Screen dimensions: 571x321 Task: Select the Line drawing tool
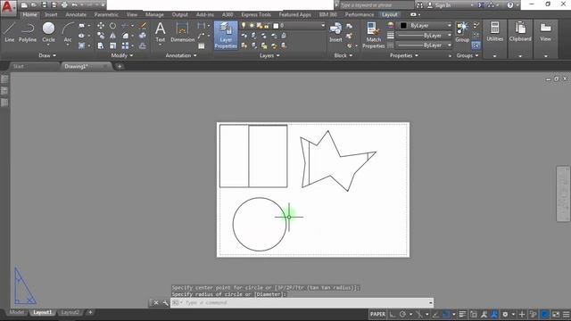(x=10, y=32)
